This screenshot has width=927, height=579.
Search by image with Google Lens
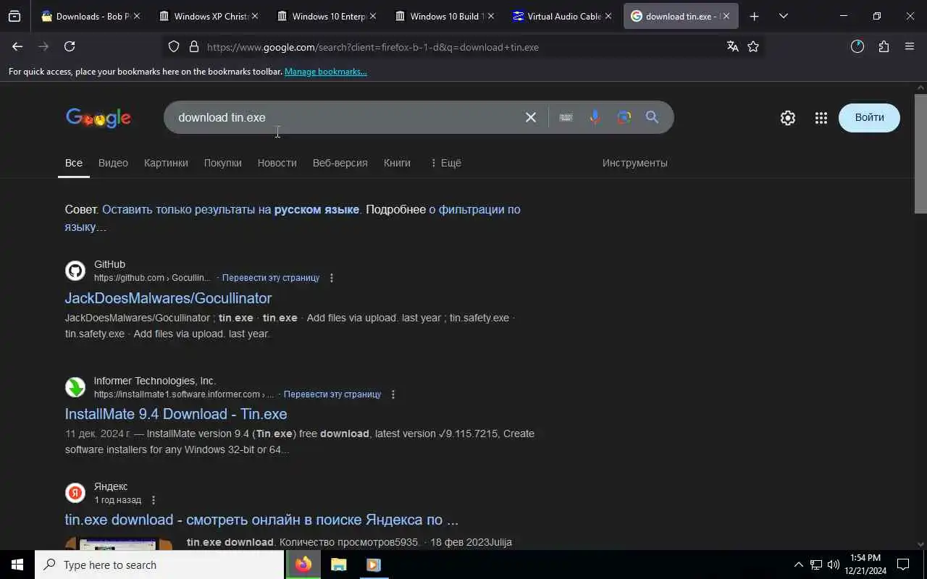624,117
